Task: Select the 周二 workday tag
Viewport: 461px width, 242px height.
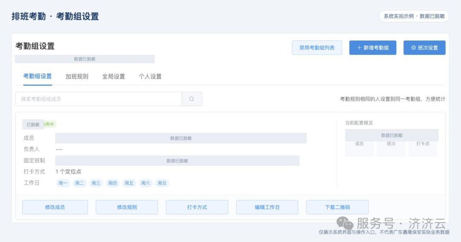Action: click(x=79, y=183)
